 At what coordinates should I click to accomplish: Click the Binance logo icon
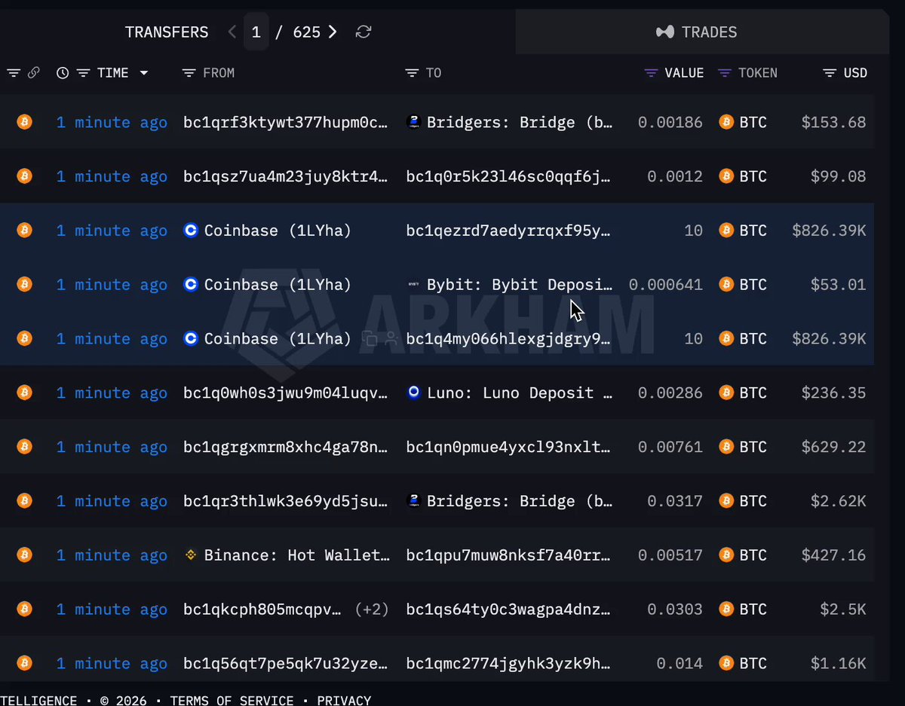point(191,555)
